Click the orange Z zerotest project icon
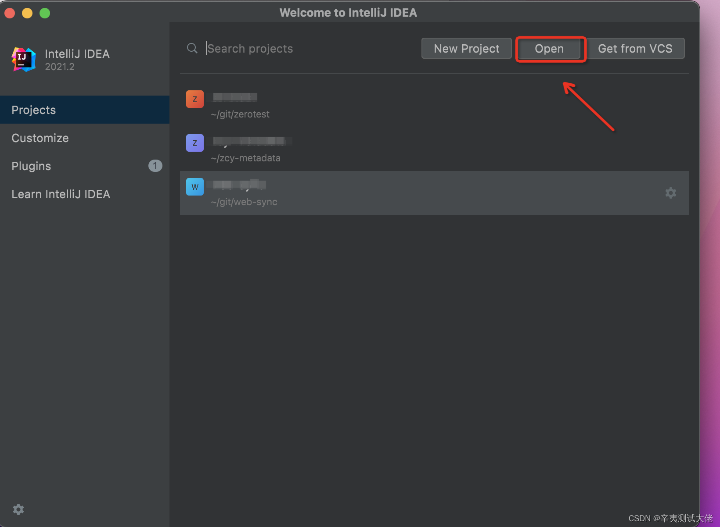 pos(195,99)
